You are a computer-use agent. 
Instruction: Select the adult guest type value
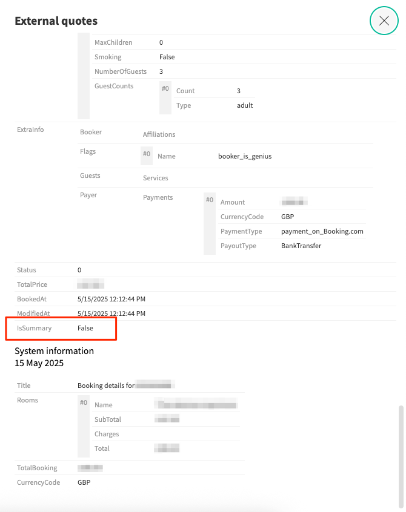click(245, 105)
